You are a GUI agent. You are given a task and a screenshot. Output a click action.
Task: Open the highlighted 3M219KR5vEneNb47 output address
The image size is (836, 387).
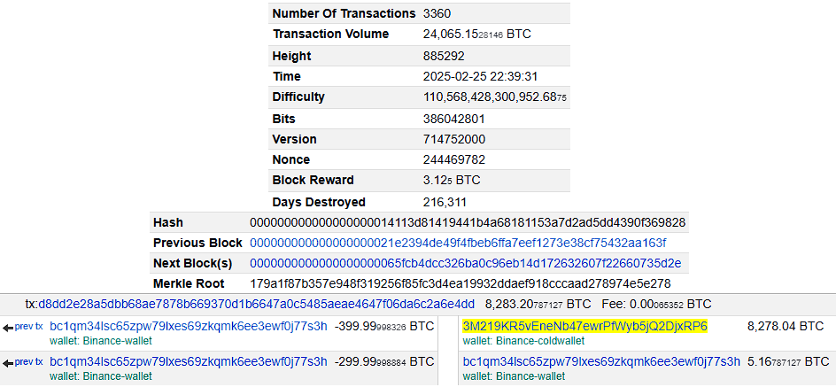point(584,326)
